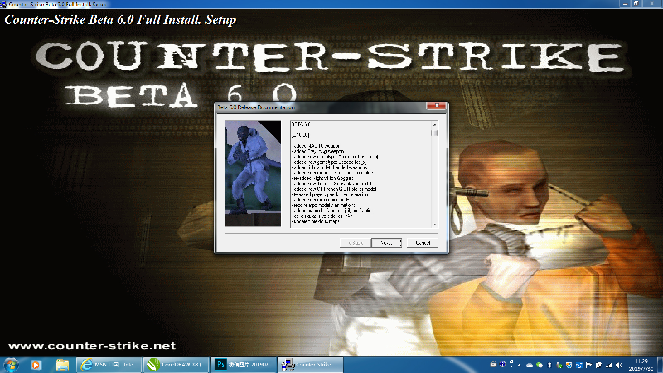
Task: Click Safely Remove Hardware USB icon
Action: tap(559, 365)
